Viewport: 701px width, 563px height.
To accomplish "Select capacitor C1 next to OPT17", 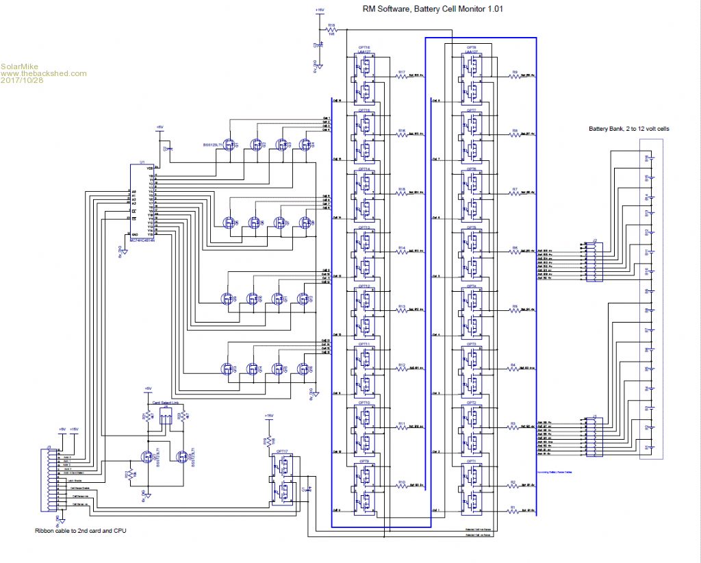I will [x=309, y=488].
